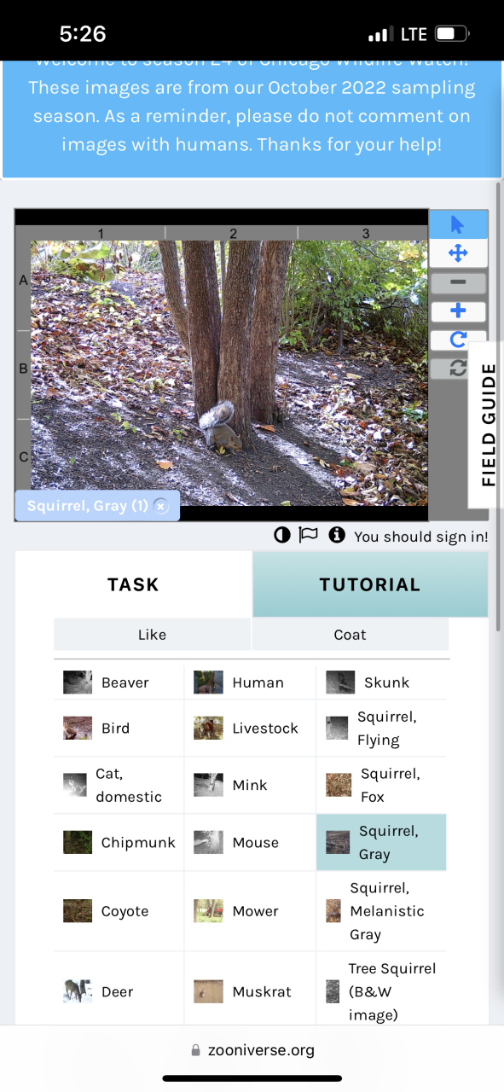Image resolution: width=504 pixels, height=1092 pixels.
Task: Deselect the Squirrel, Gray choice
Action: [381, 842]
